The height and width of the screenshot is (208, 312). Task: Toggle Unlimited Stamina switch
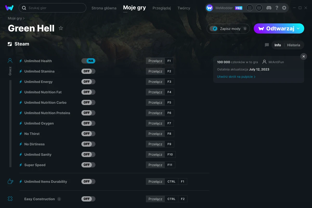pyautogui.click(x=88, y=71)
